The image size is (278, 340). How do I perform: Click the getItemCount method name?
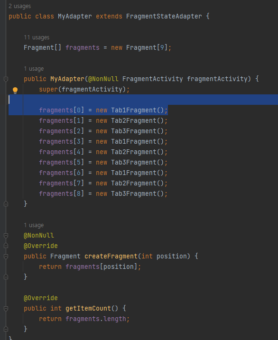pyautogui.click(x=88, y=308)
